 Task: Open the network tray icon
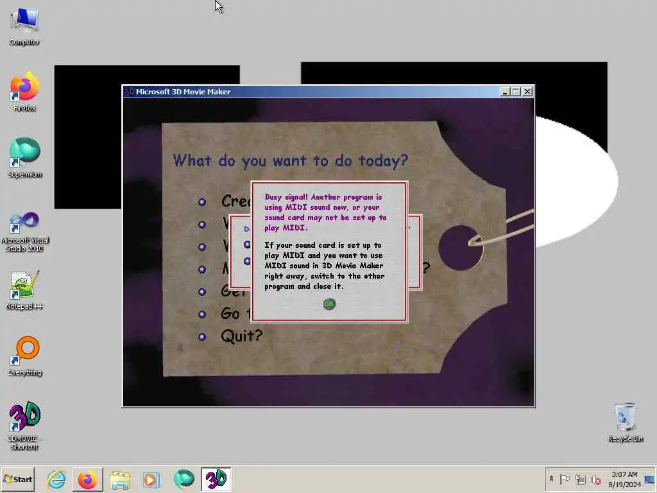coord(580,479)
